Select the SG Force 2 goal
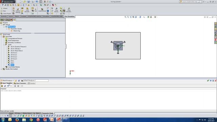The width and height of the screenshot is (217, 122). [x=14, y=57]
